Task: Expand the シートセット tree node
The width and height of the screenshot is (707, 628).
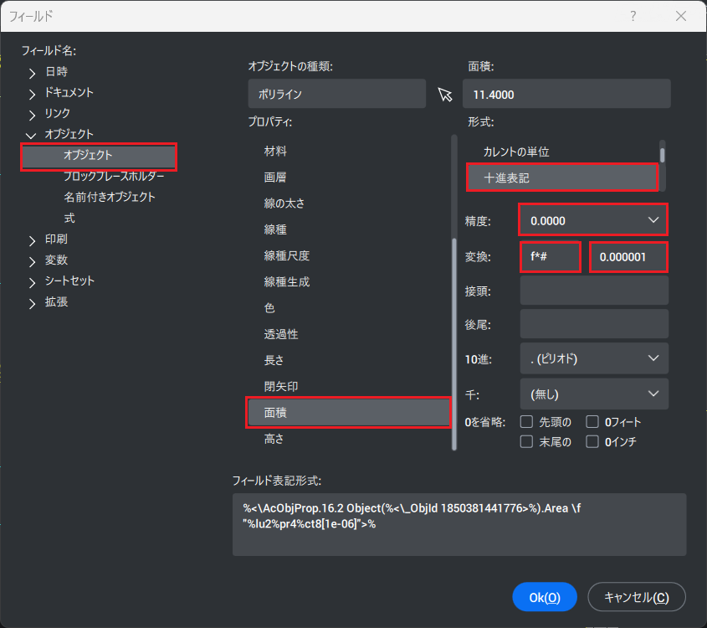Action: tap(32, 282)
